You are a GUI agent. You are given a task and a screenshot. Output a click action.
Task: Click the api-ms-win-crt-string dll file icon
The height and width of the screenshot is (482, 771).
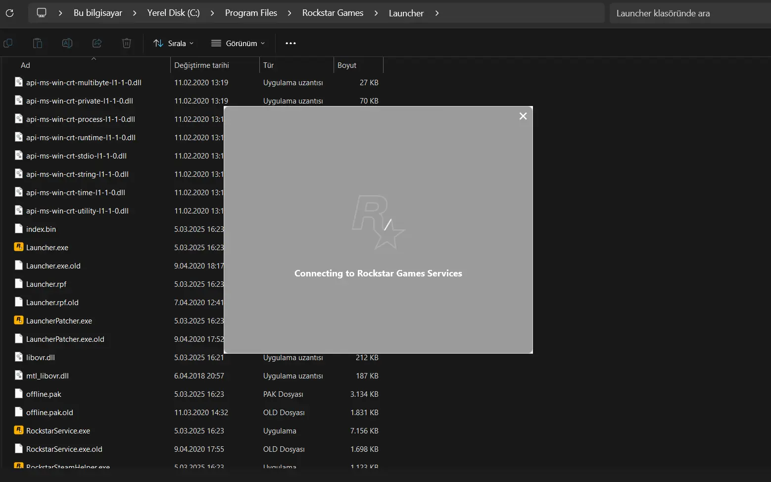19,174
